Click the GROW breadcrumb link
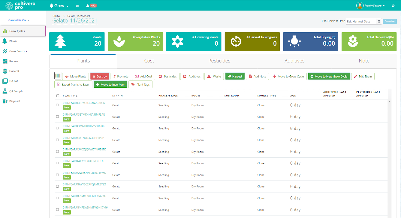Screen dimensions: 401x218 [56, 16]
